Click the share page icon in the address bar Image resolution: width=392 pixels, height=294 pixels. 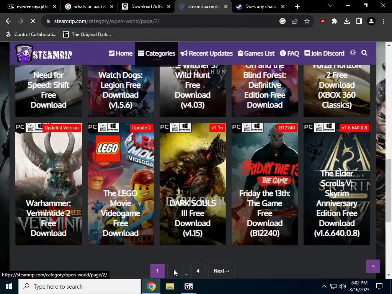point(295,21)
